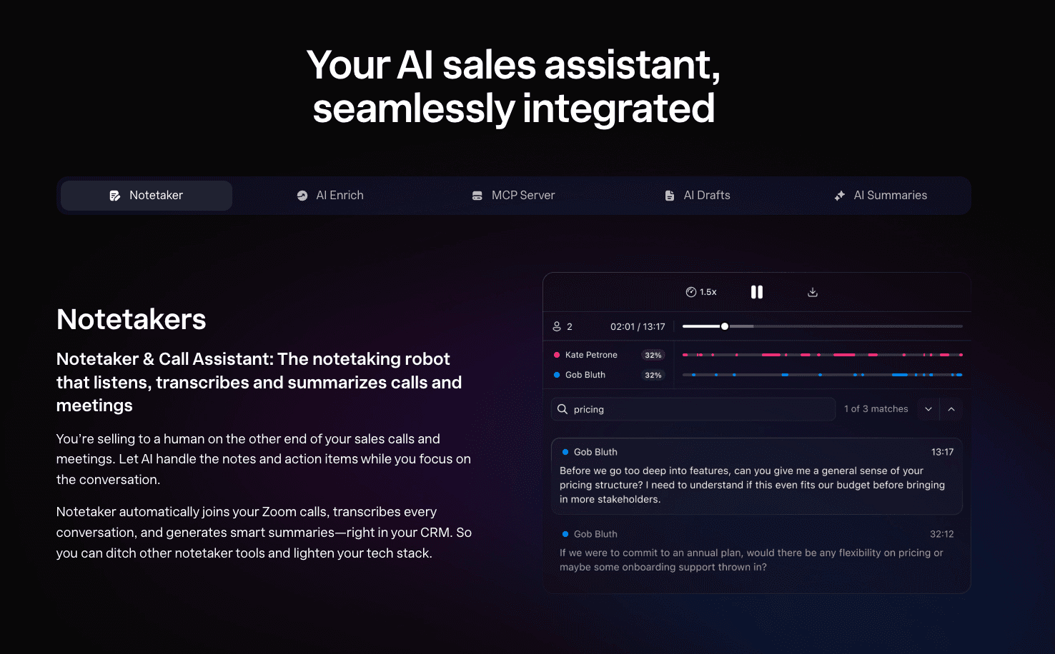
Task: Select the Notetaker tab's notepad icon
Action: coord(115,195)
